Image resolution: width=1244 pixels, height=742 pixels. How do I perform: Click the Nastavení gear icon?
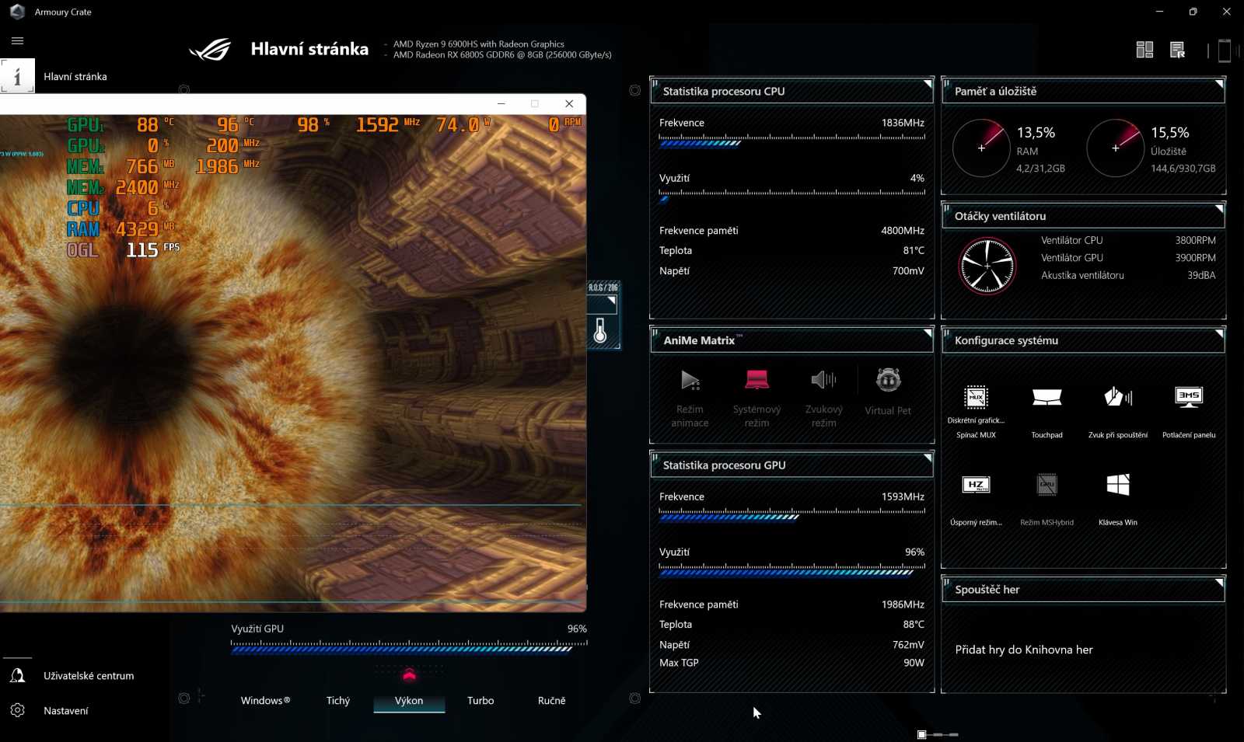coord(17,710)
